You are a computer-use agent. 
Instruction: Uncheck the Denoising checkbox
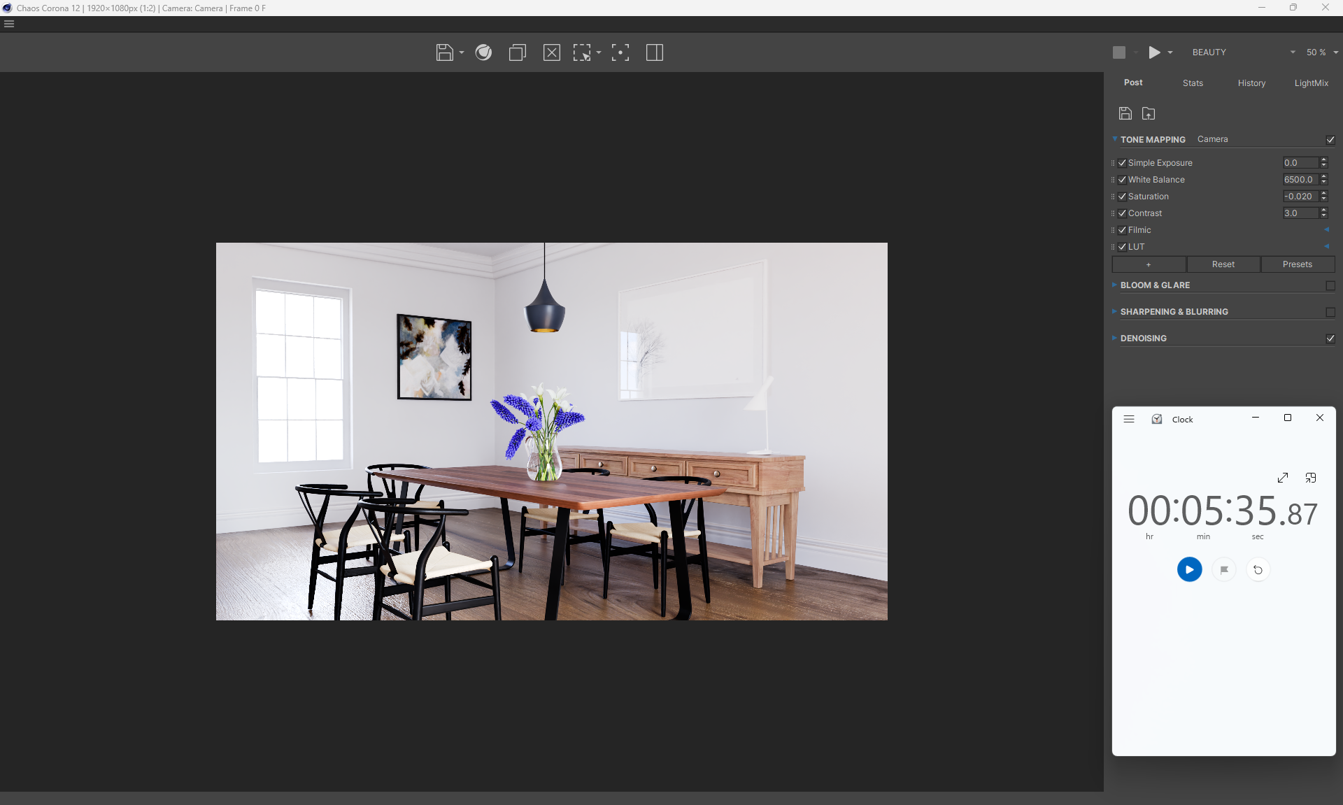[1330, 339]
